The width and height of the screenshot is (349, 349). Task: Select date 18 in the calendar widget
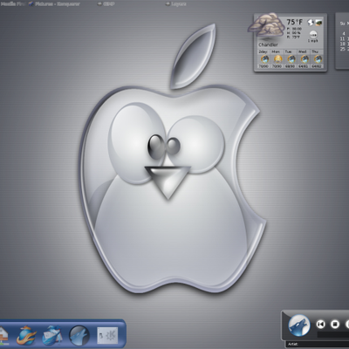[x=343, y=44]
